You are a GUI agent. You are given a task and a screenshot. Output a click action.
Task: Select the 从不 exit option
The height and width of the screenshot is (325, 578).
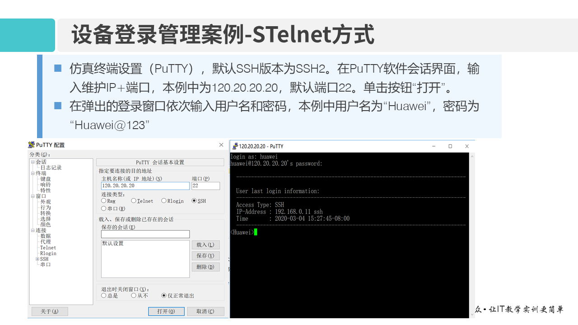click(134, 295)
